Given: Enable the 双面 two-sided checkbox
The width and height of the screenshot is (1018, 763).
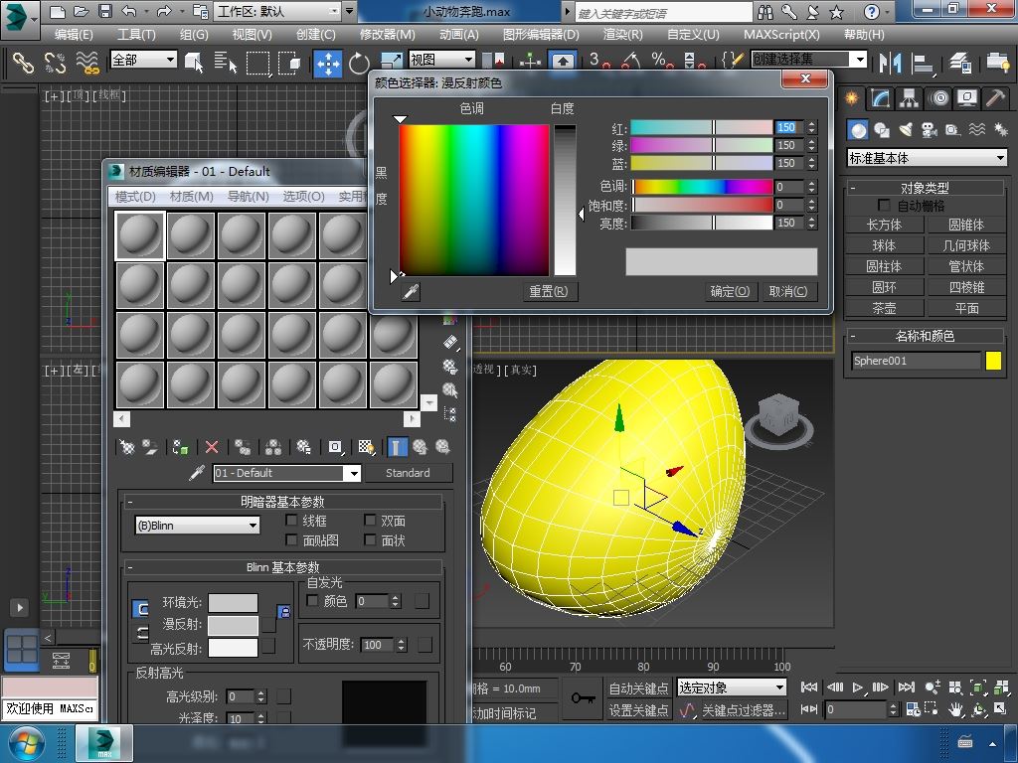Looking at the screenshot, I should tap(370, 521).
